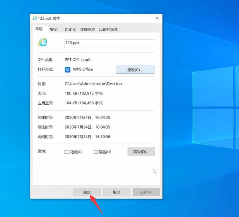Select the WPS Office program name

coord(83,69)
